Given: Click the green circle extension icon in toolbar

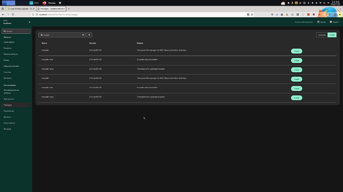Looking at the screenshot, I should coord(303,14).
